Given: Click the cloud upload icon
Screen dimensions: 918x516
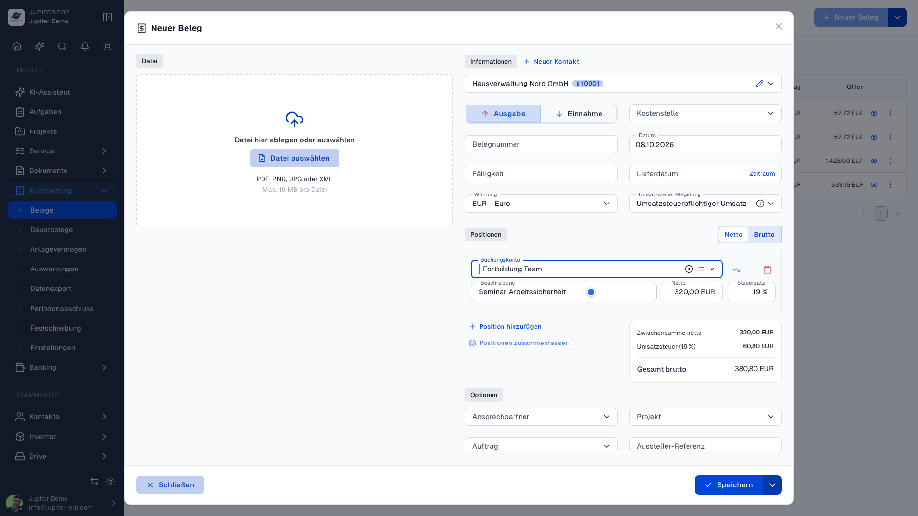Looking at the screenshot, I should (295, 119).
